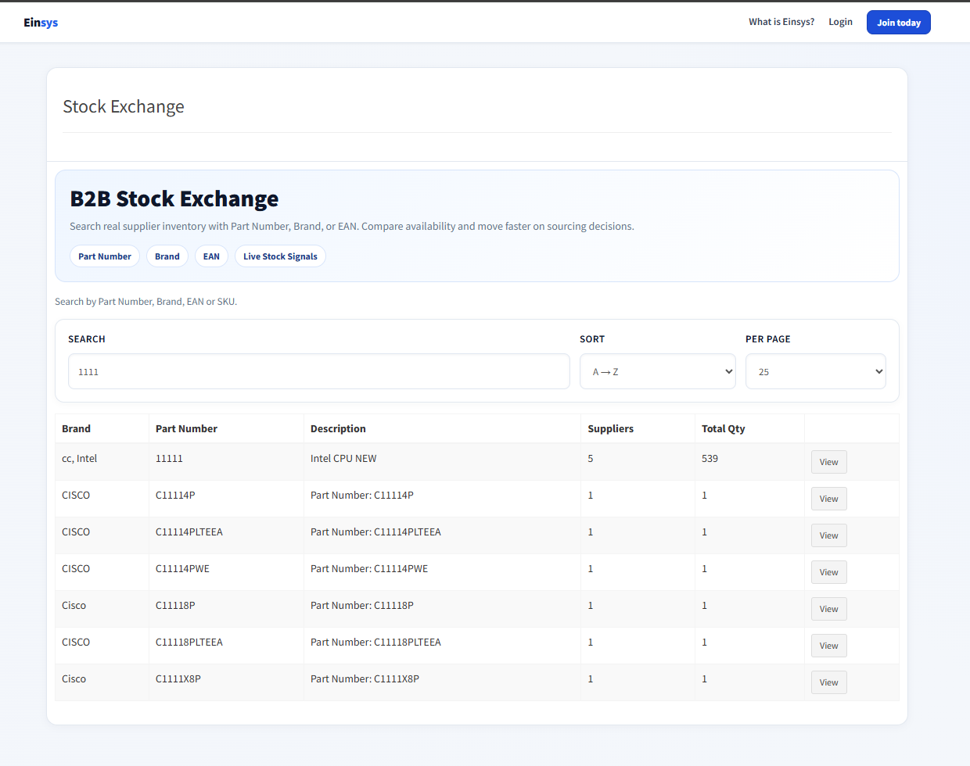The image size is (970, 766).
Task: View details for part C11114PLTEEA
Action: tap(828, 535)
